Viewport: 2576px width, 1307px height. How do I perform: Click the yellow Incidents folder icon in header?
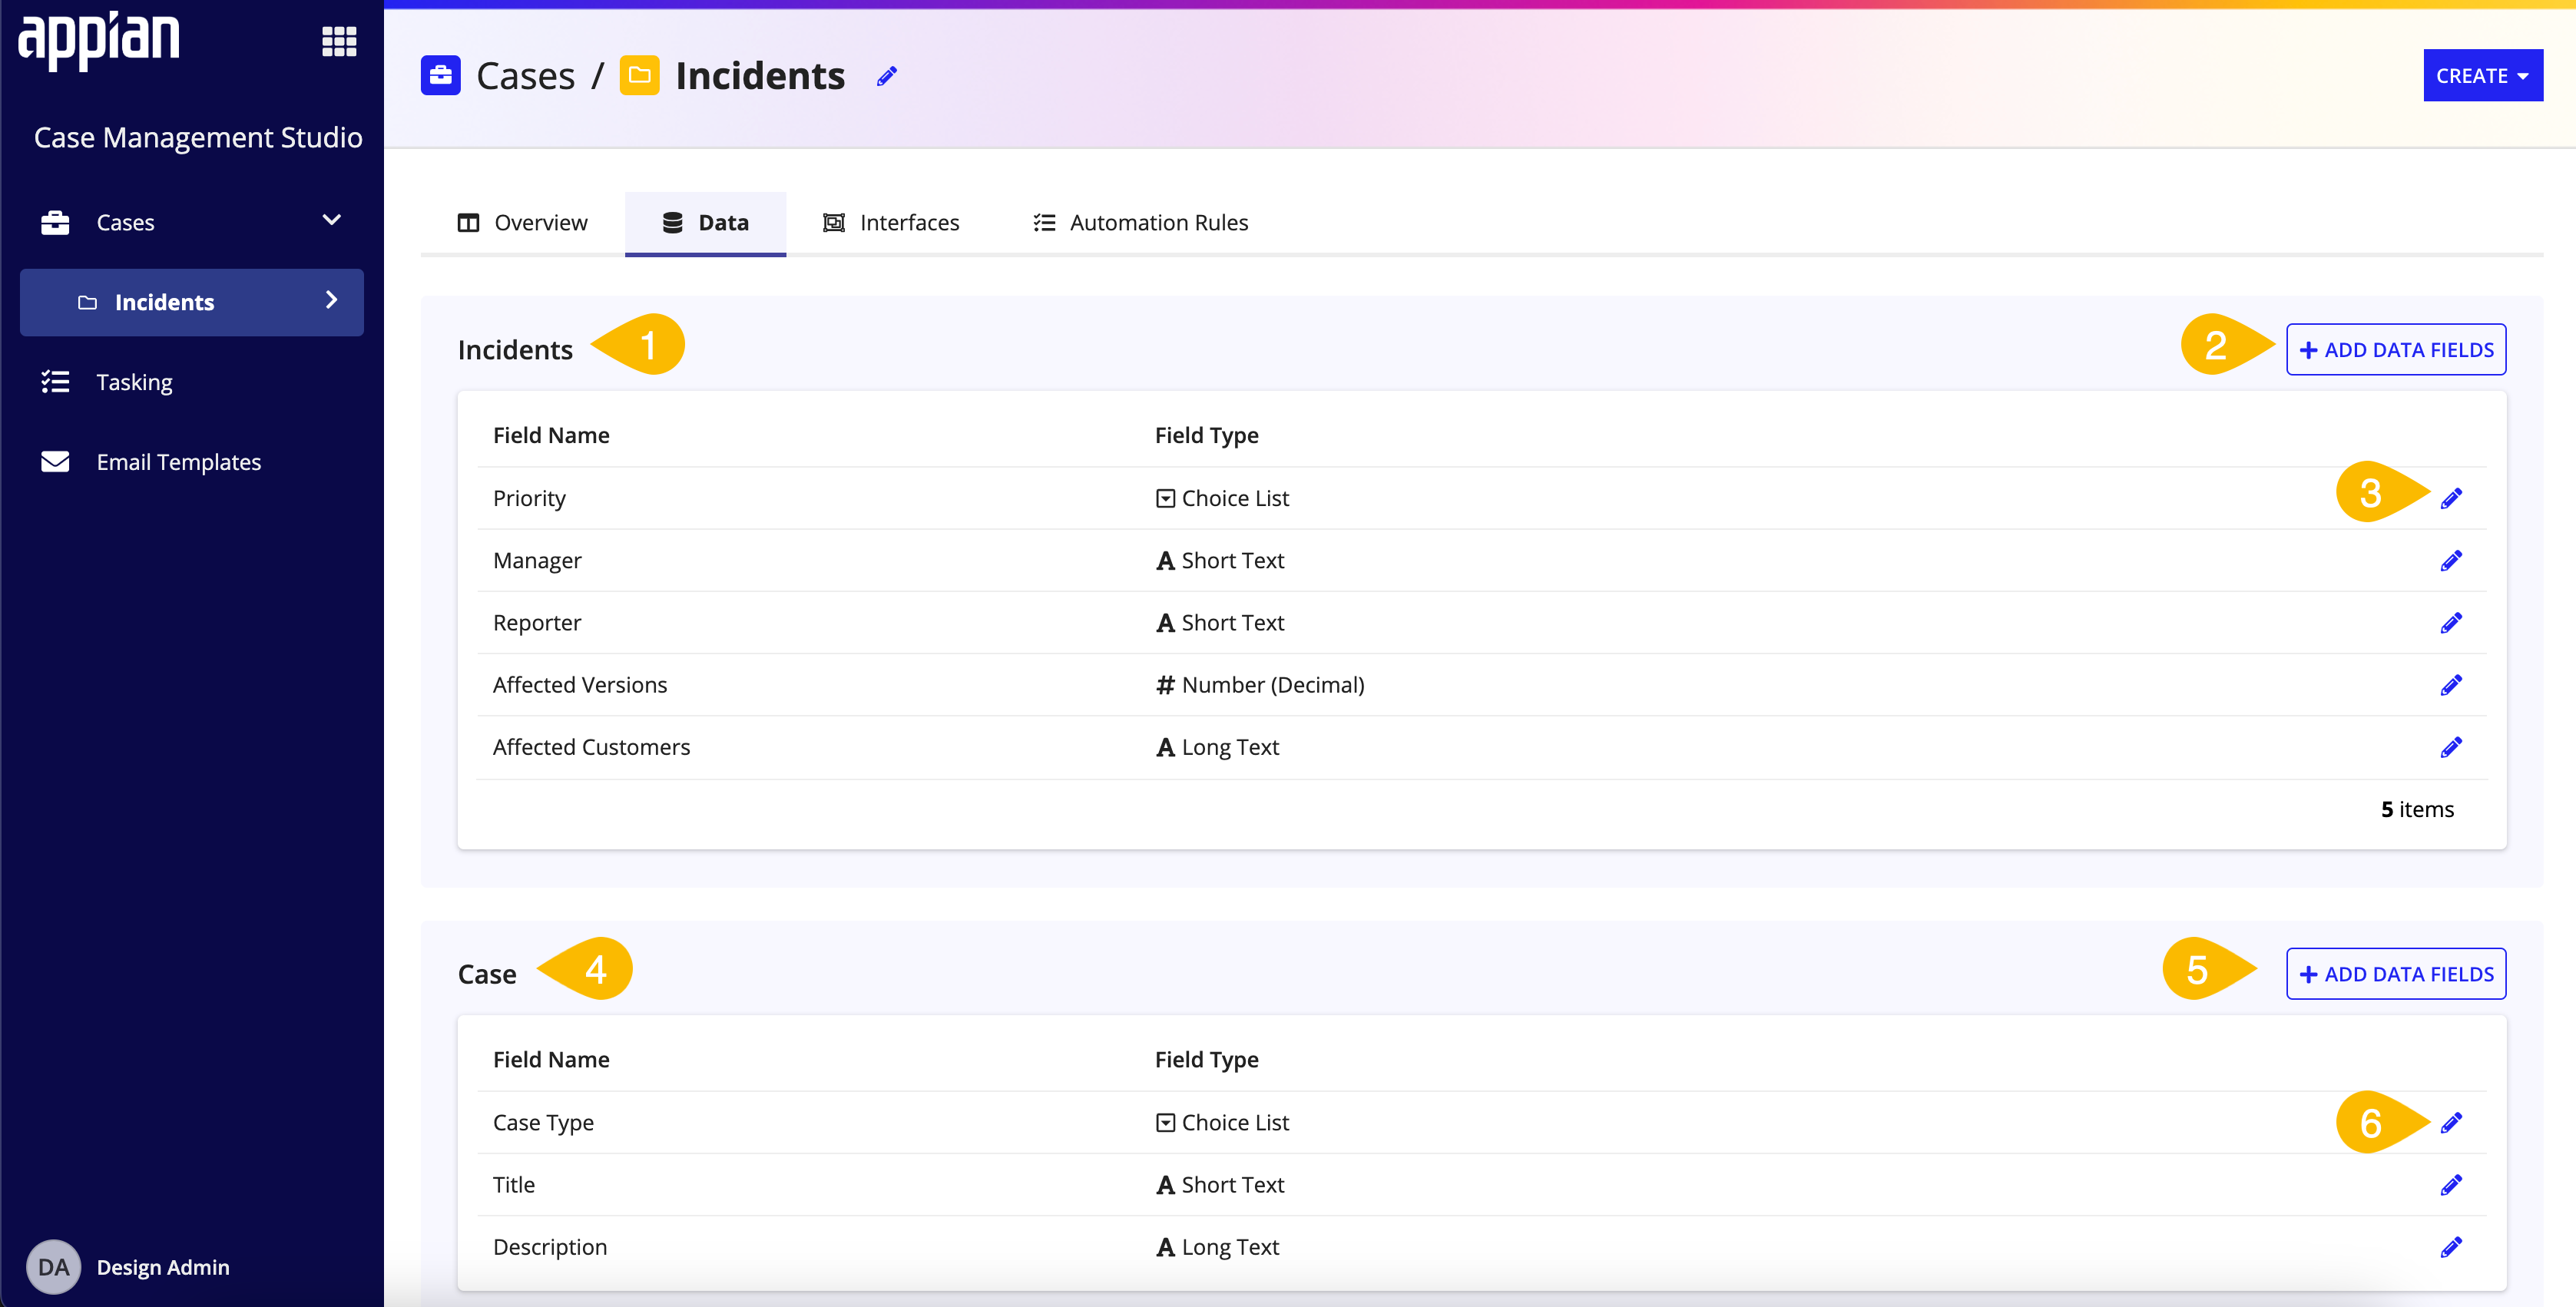click(639, 75)
